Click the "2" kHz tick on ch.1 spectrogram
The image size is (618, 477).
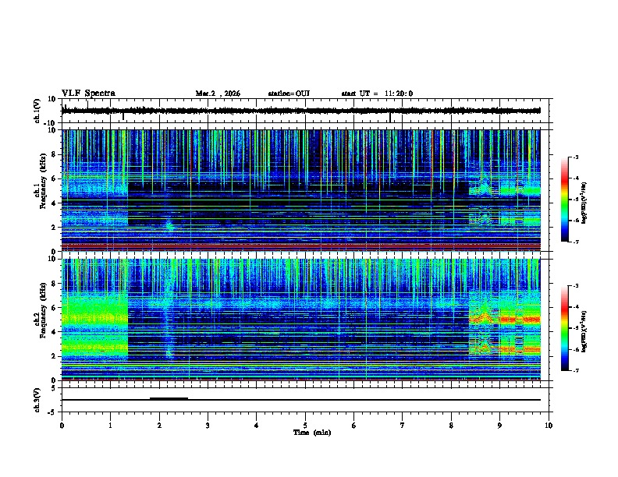(x=54, y=228)
